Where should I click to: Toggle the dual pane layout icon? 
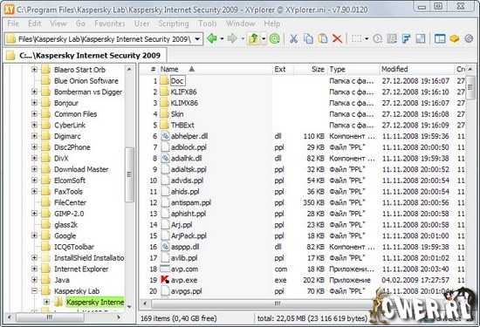click(440, 39)
